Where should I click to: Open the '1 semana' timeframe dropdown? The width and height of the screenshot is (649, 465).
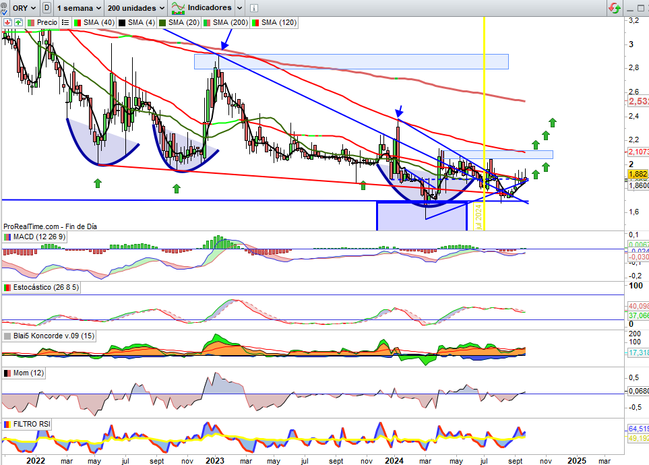click(79, 8)
